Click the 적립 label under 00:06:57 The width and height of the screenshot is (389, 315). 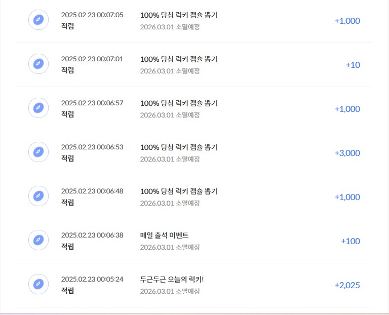[x=67, y=114]
